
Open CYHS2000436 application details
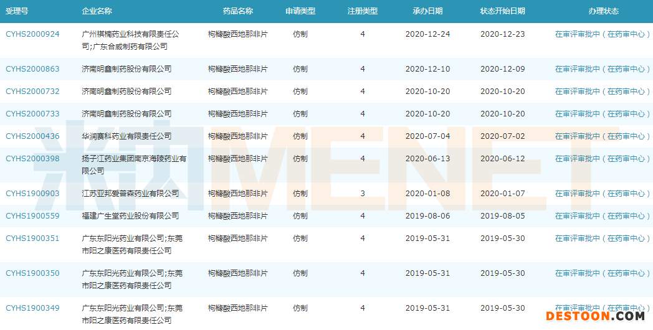(32, 136)
